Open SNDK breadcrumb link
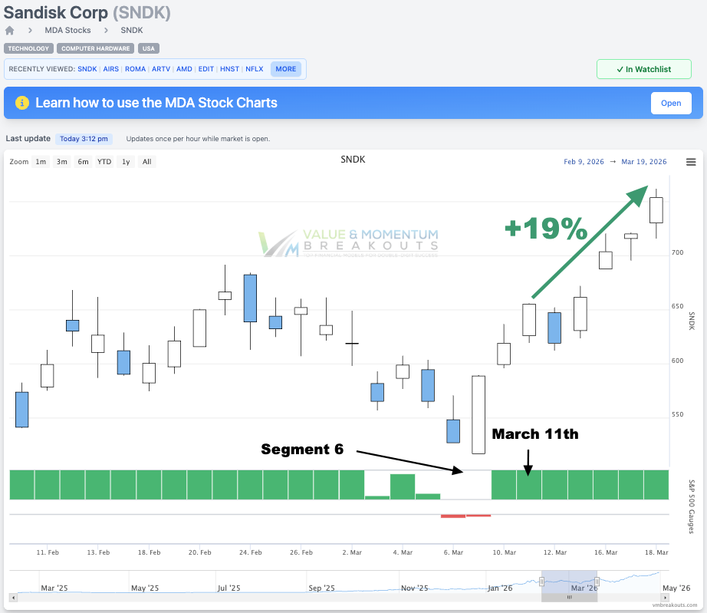The image size is (707, 613). pos(132,30)
